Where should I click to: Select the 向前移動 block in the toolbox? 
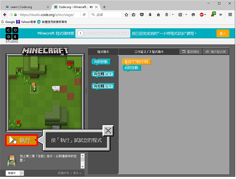tap(101, 62)
